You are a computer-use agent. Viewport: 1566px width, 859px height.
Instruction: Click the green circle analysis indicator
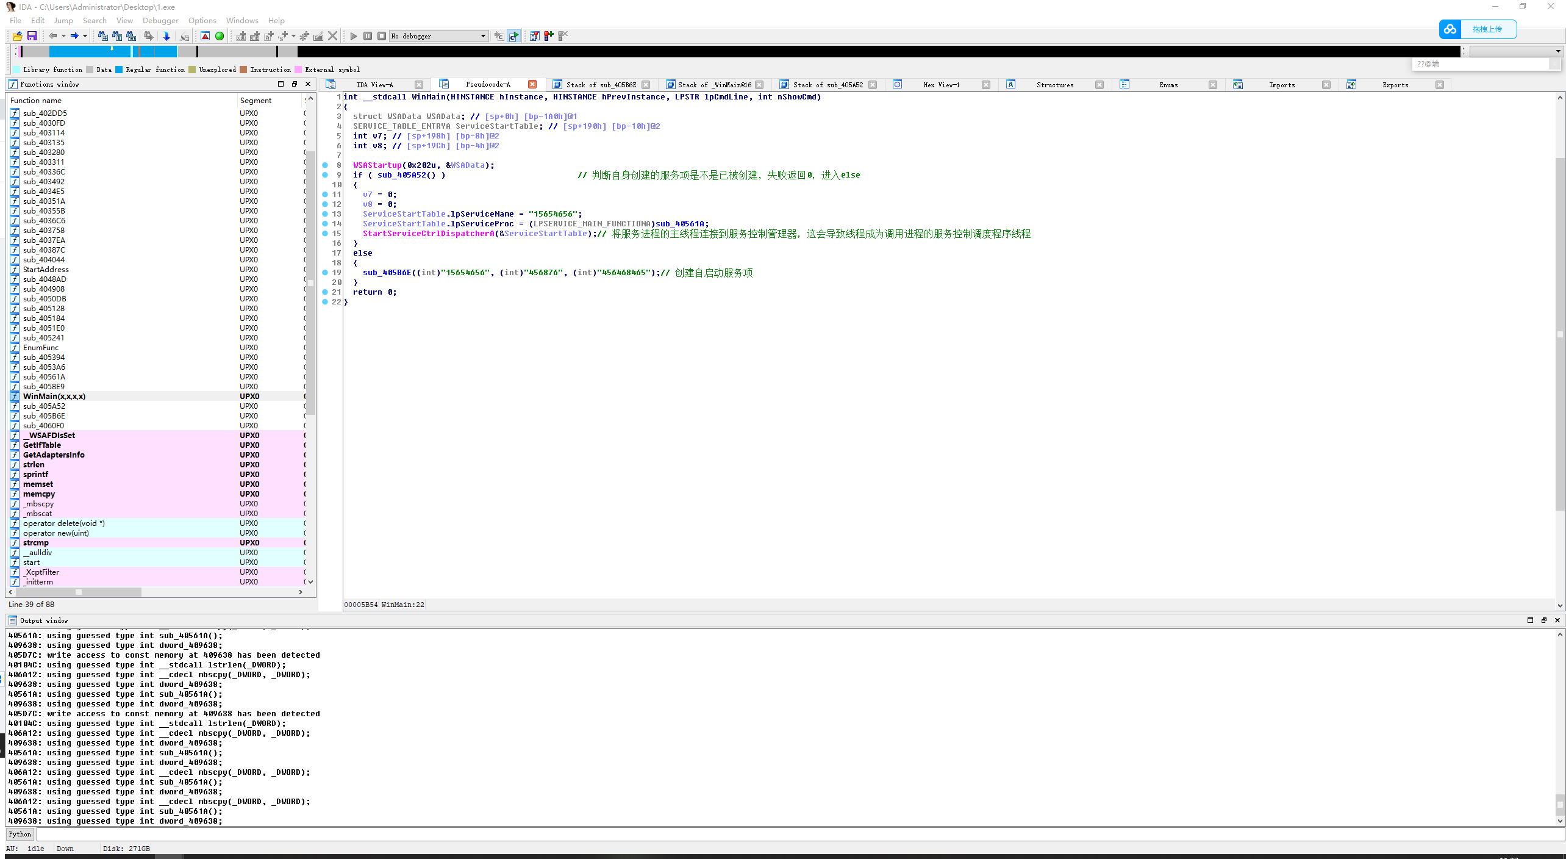pos(220,36)
